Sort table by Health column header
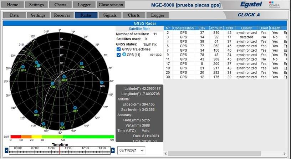The height and width of the screenshot is (159, 291). tap(275, 28)
